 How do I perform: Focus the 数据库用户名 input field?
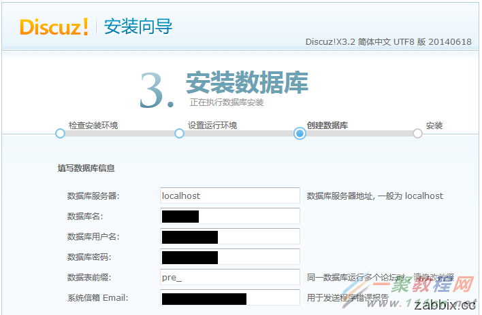[x=230, y=236]
